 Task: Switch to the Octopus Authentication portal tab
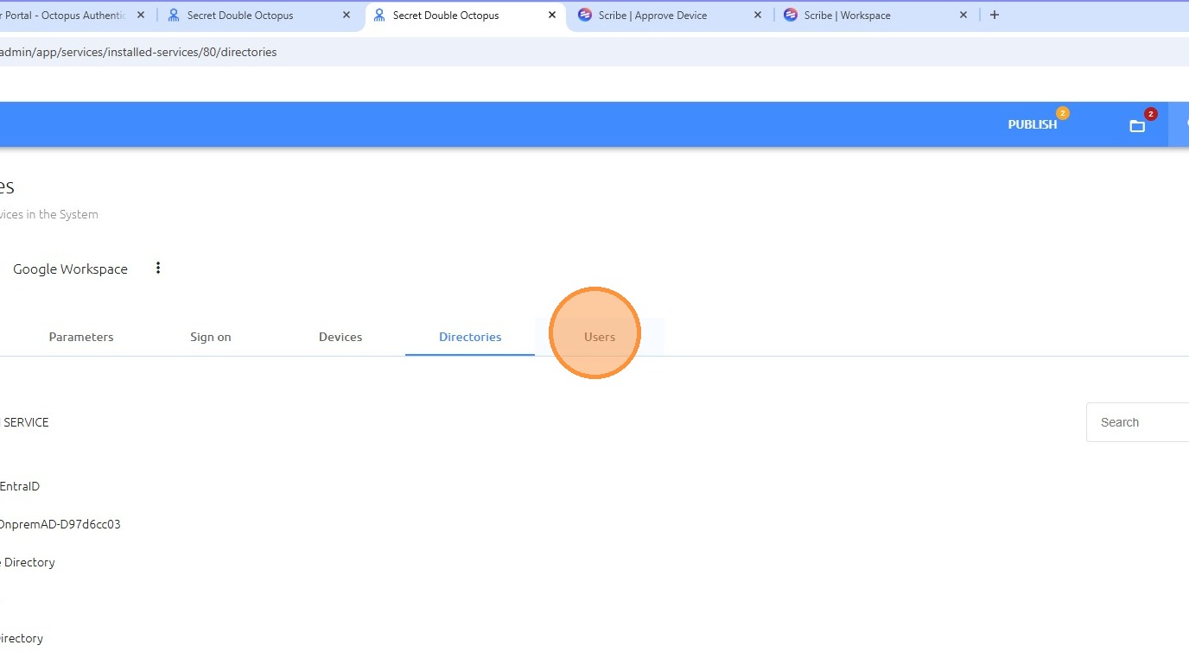tap(65, 16)
